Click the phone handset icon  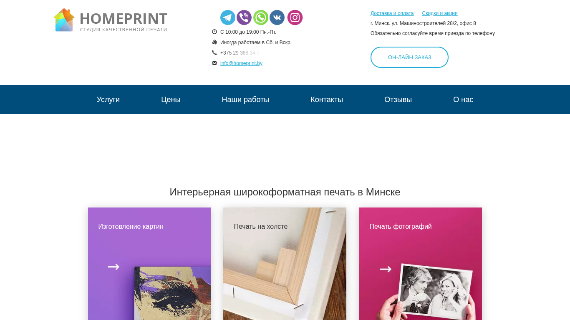(x=214, y=52)
